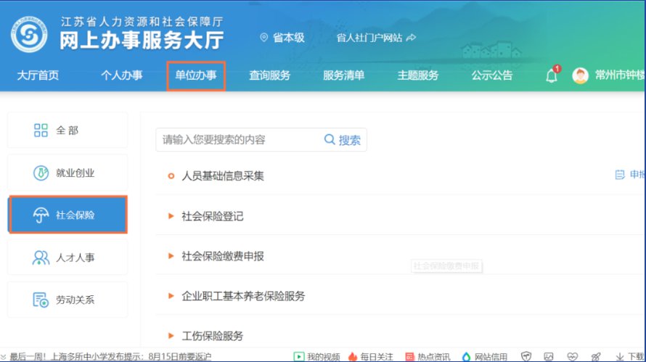Click the user avatar icon
Image resolution: width=646 pixels, height=362 pixels.
click(x=580, y=75)
